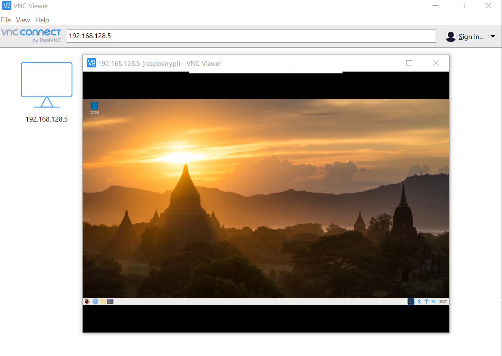The width and height of the screenshot is (502, 356).
Task: Open the Wi-Fi network tray icon on remote desktop
Action: point(427,301)
